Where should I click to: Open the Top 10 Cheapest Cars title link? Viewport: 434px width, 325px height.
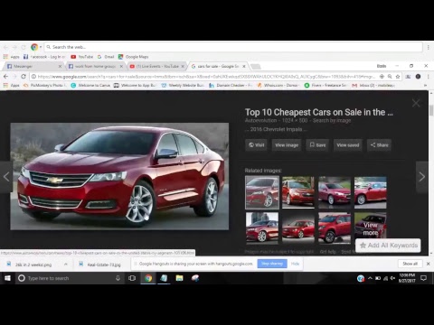(x=319, y=112)
